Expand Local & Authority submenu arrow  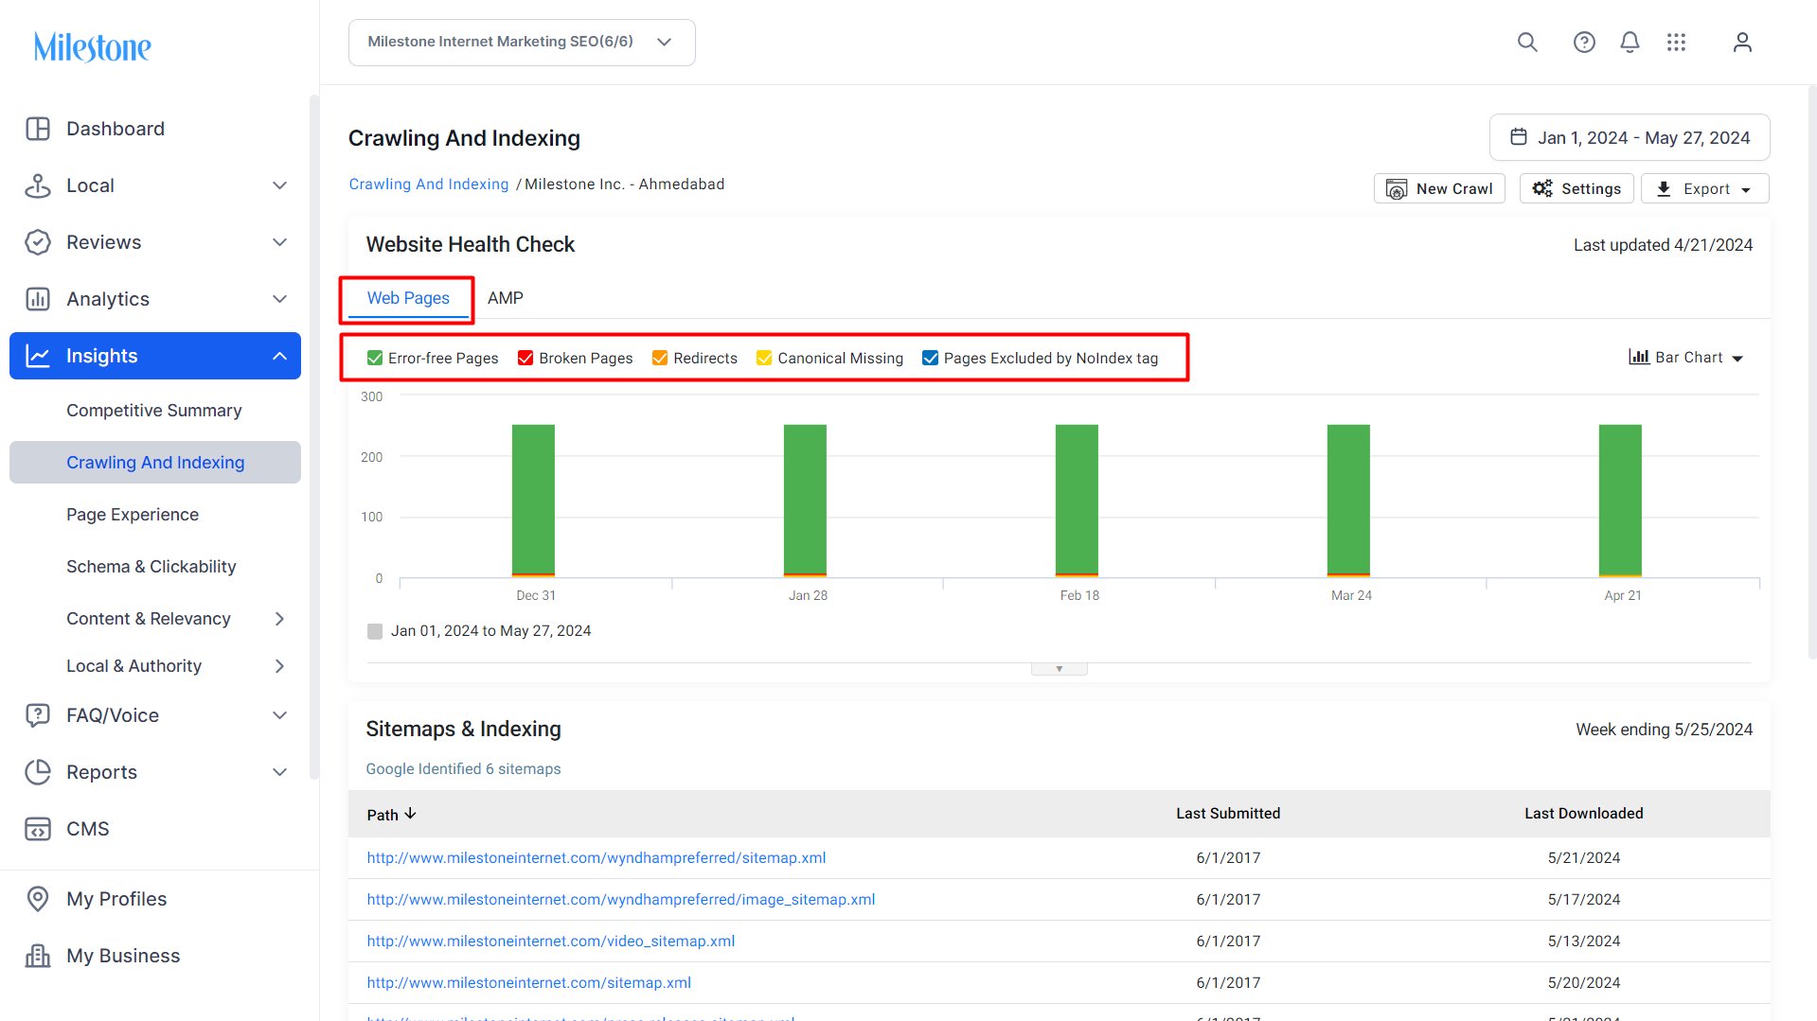point(279,666)
